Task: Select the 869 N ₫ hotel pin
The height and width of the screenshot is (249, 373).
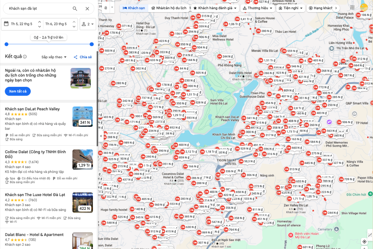Action: pos(204,233)
